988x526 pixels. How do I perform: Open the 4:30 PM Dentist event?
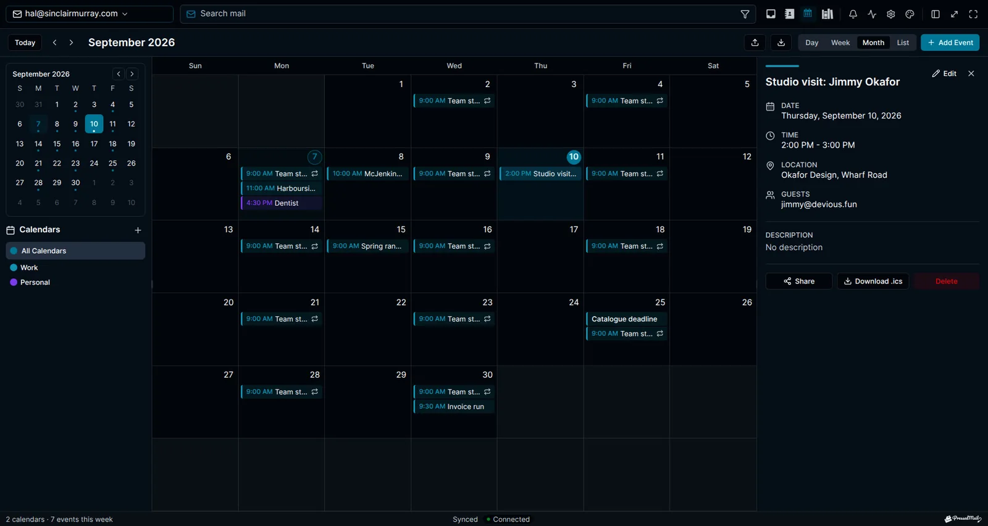tap(282, 203)
